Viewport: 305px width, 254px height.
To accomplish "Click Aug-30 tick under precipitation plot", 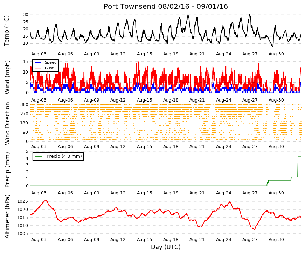I will click(276, 193).
